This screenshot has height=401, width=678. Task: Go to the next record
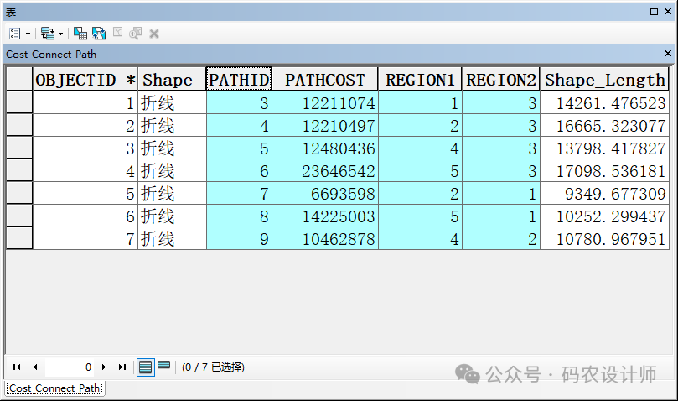[x=104, y=367]
